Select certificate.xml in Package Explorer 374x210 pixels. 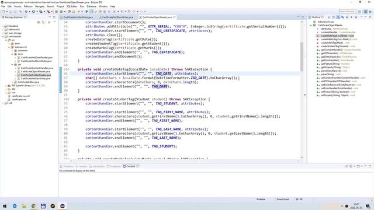click(19, 100)
